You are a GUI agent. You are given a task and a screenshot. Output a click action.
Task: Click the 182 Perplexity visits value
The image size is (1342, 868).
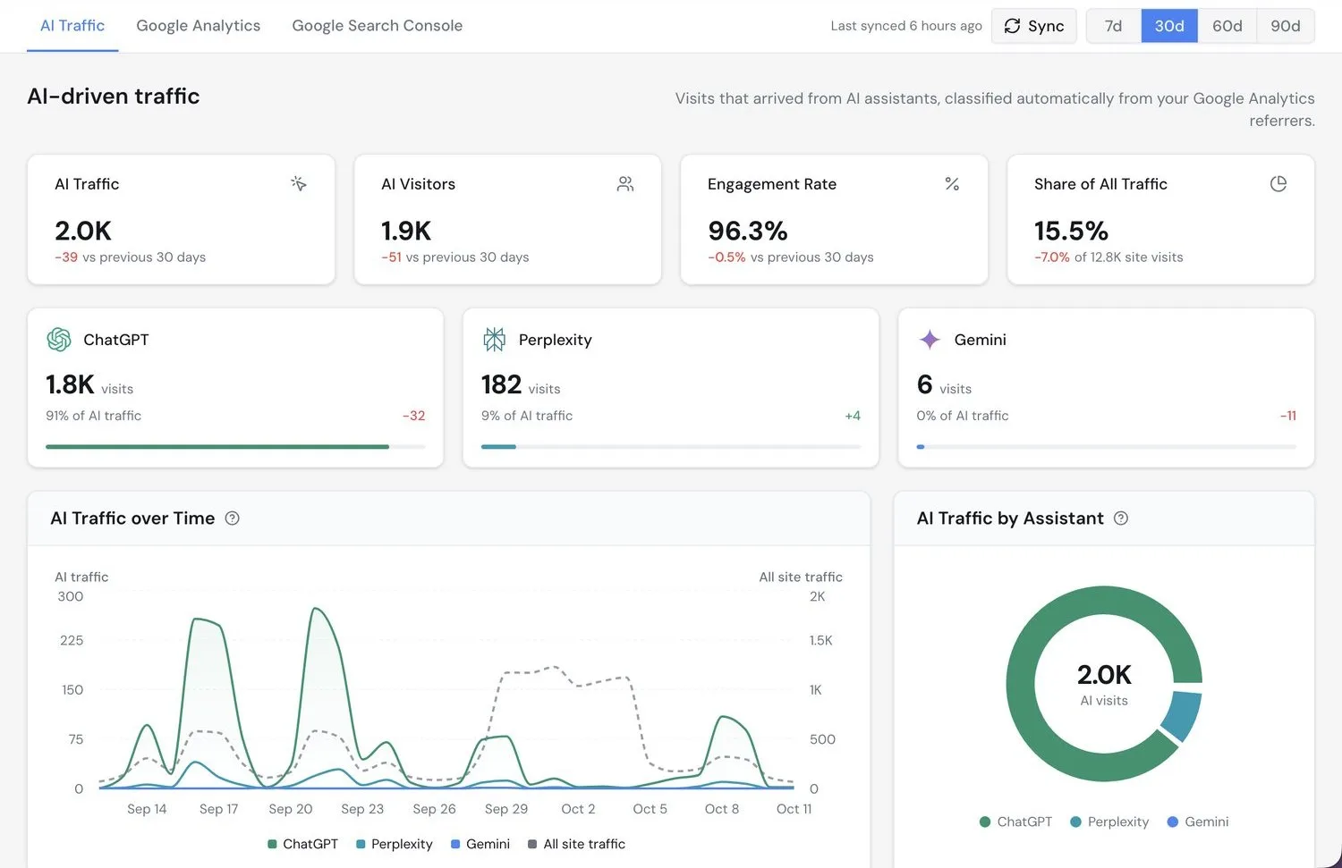(501, 384)
